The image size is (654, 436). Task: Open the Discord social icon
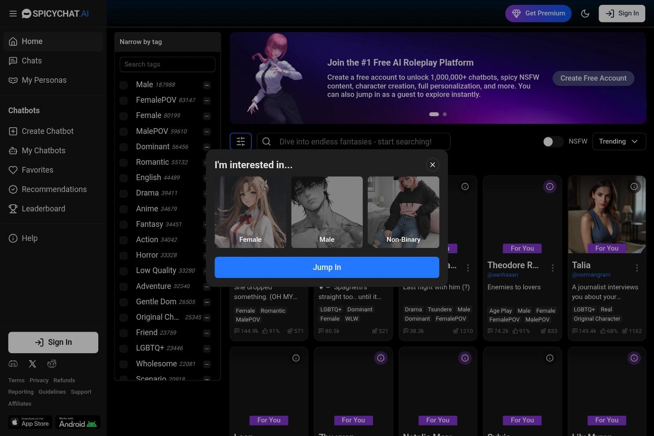(13, 364)
